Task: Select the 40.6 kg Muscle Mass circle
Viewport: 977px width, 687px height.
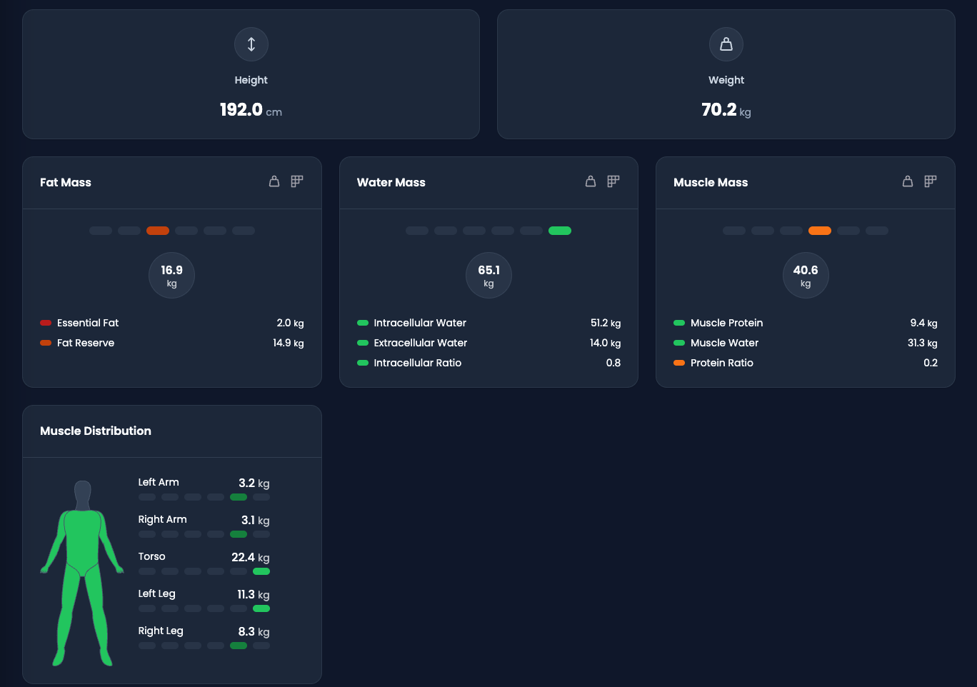Action: pos(806,275)
